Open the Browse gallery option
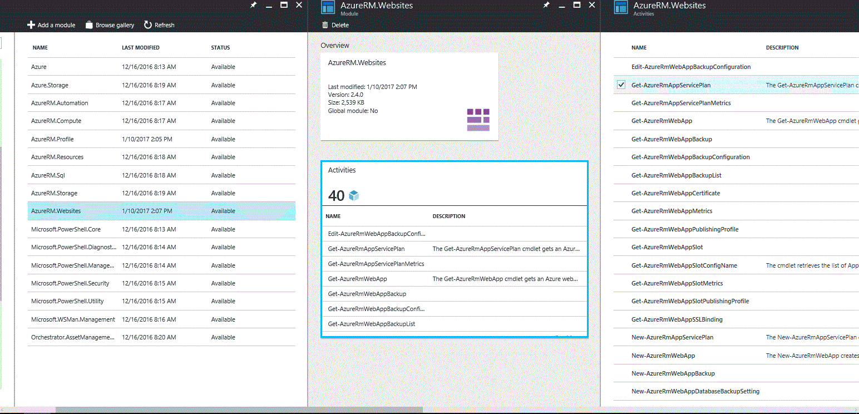Screen dimensions: 859x414 click(110, 25)
